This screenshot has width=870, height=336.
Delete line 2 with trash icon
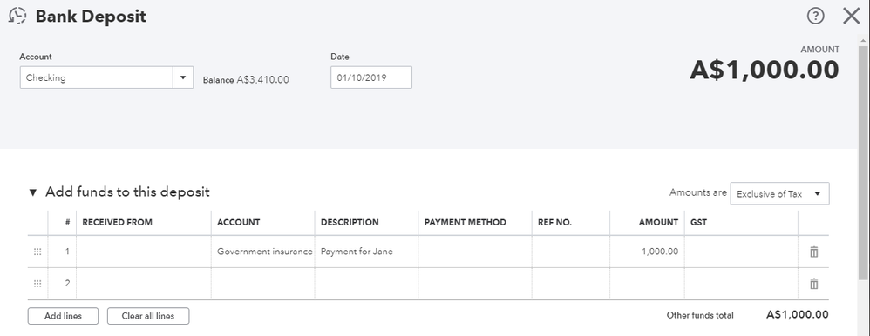click(x=813, y=284)
